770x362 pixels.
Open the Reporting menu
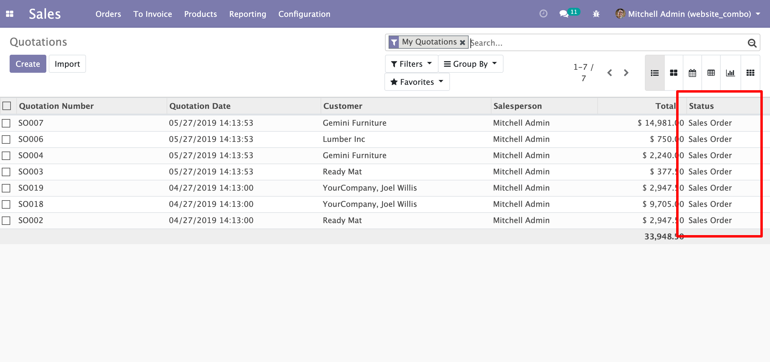(x=248, y=14)
